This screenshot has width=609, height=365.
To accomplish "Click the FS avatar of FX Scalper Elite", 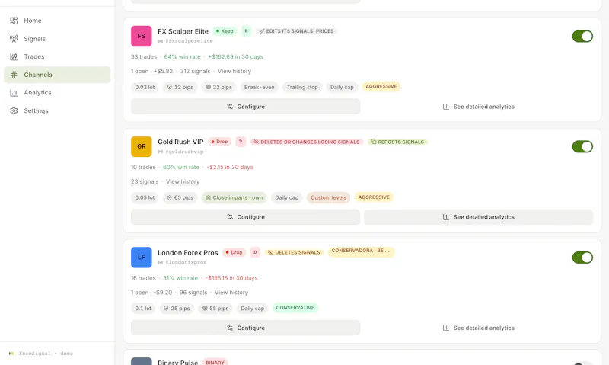I will pyautogui.click(x=142, y=36).
